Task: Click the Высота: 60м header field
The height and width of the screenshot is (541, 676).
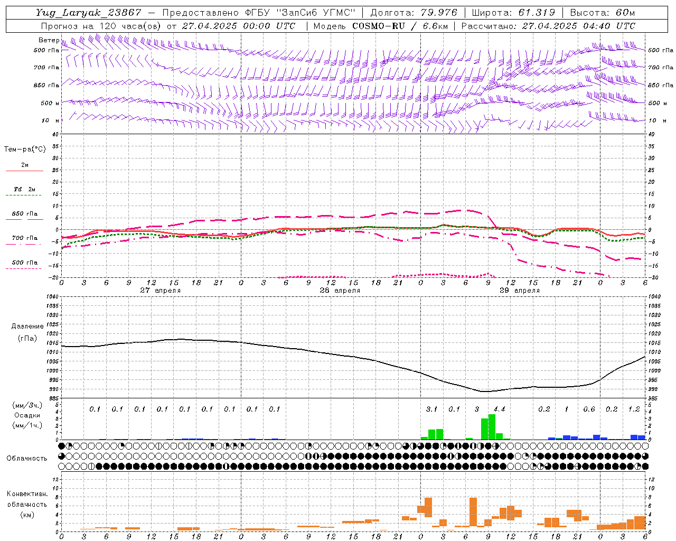Action: (x=603, y=13)
